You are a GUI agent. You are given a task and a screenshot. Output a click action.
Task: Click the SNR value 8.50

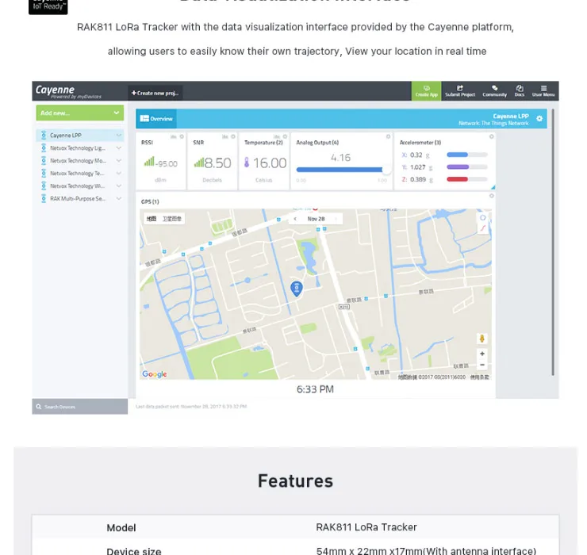click(x=218, y=163)
